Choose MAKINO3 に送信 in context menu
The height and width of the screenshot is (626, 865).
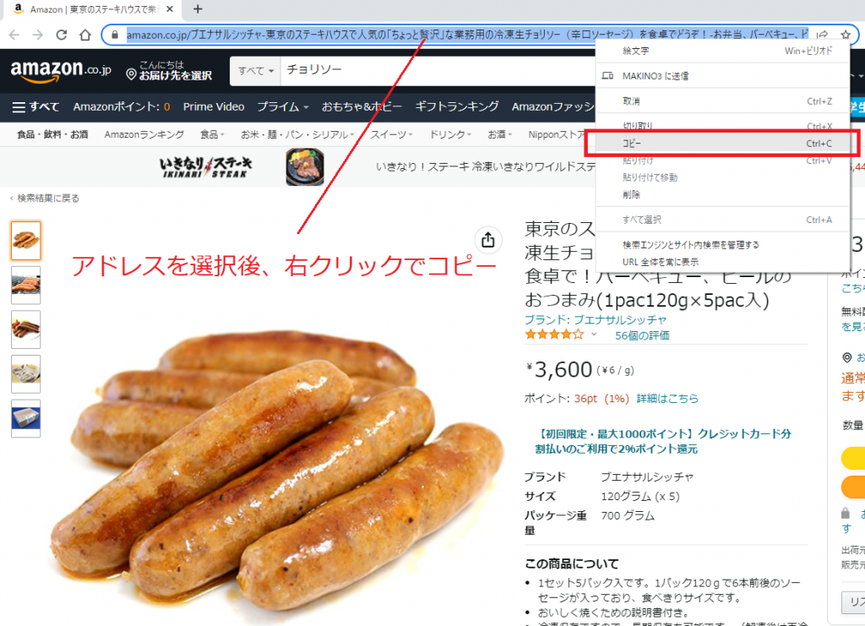pyautogui.click(x=723, y=76)
